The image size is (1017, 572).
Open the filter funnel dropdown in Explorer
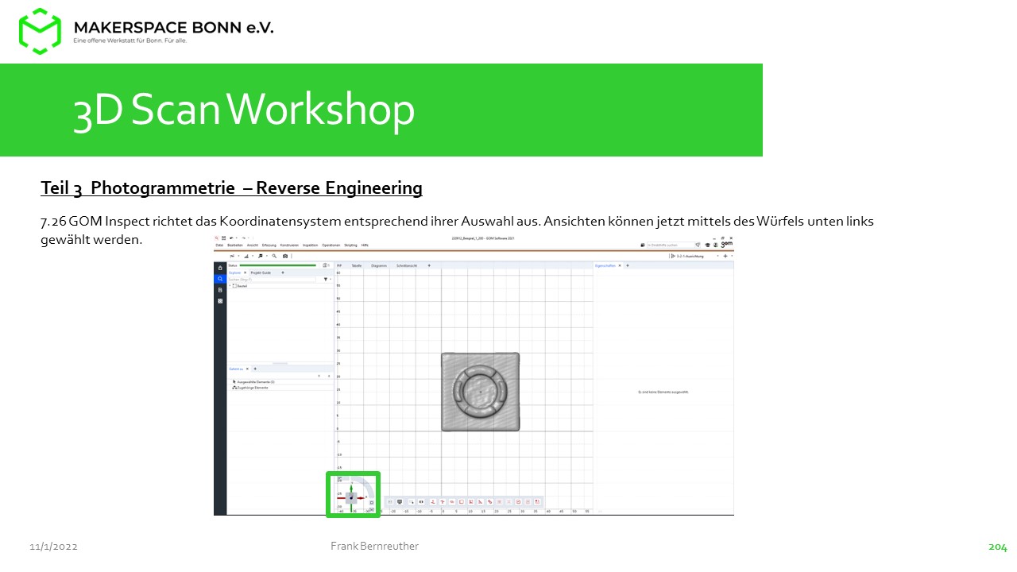coord(327,280)
